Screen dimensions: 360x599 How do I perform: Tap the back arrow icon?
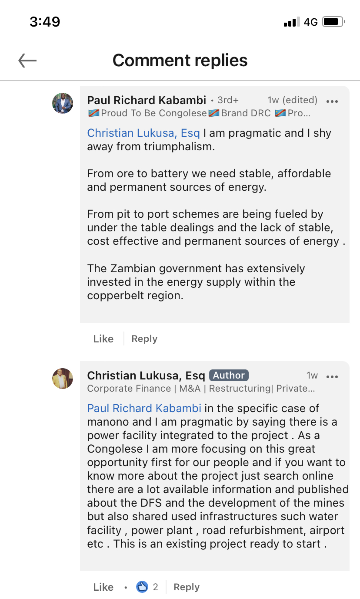pyautogui.click(x=27, y=61)
